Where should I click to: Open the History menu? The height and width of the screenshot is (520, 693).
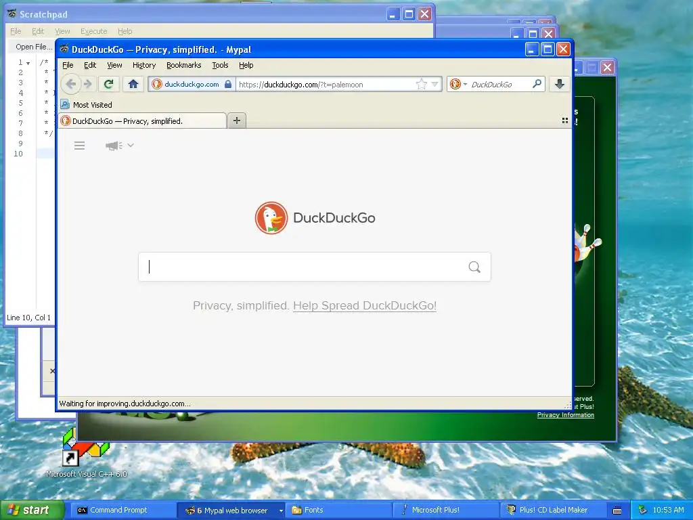pos(144,65)
